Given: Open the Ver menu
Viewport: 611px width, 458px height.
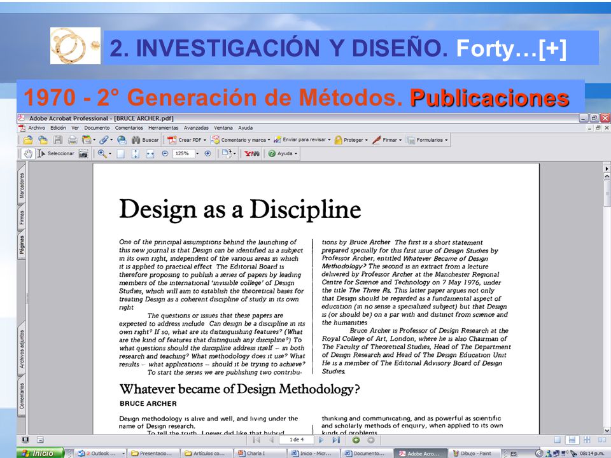Looking at the screenshot, I should pos(75,128).
